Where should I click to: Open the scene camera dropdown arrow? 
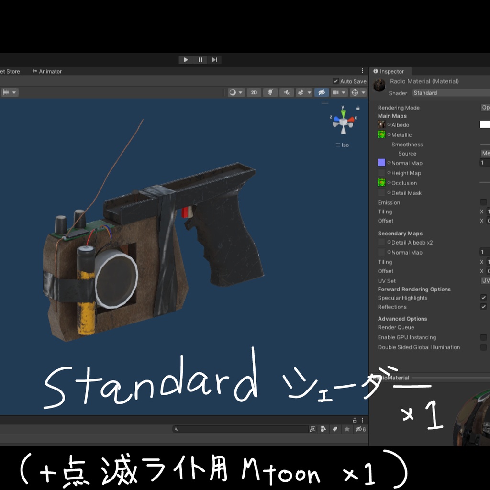[344, 92]
